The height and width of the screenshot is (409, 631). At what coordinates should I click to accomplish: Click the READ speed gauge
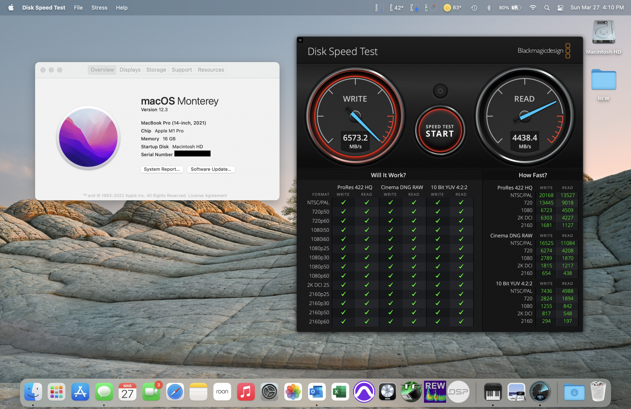(525, 116)
